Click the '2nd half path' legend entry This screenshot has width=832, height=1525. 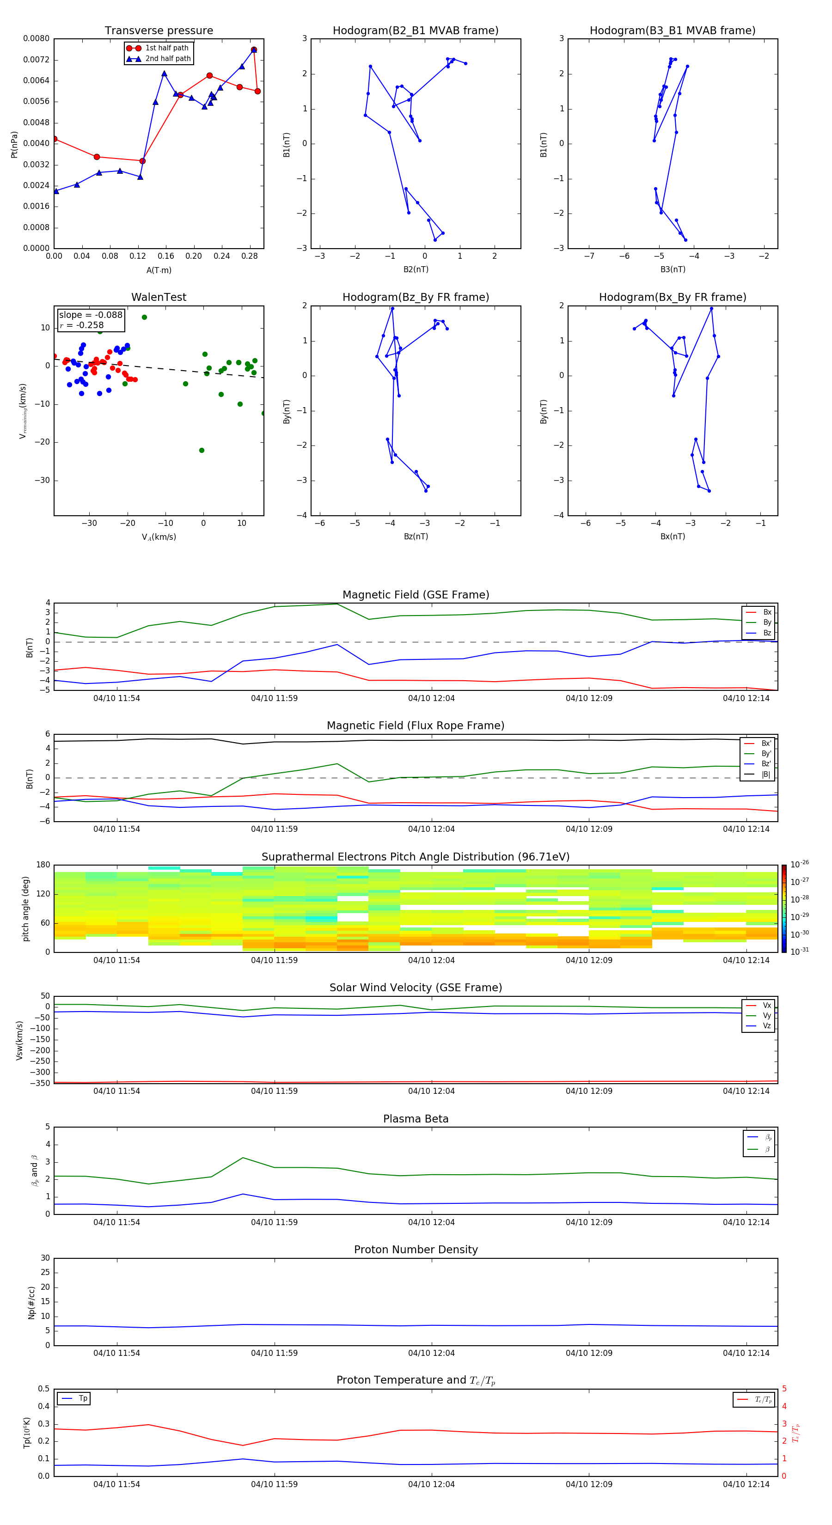pyautogui.click(x=159, y=59)
